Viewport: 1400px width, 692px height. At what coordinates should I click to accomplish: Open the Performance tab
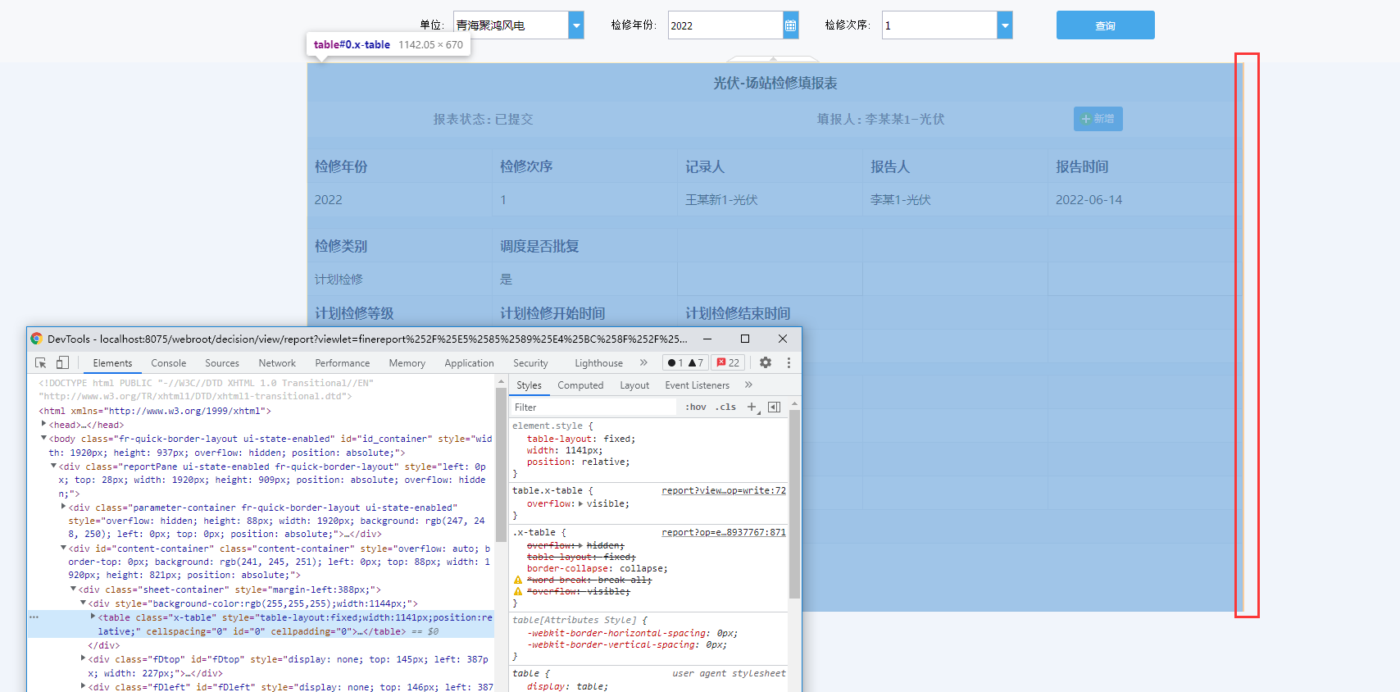[x=343, y=363]
